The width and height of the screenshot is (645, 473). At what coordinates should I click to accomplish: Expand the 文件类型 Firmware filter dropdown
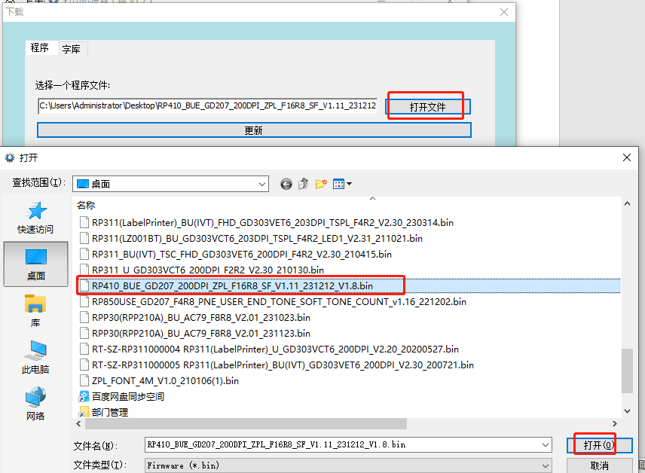point(546,465)
